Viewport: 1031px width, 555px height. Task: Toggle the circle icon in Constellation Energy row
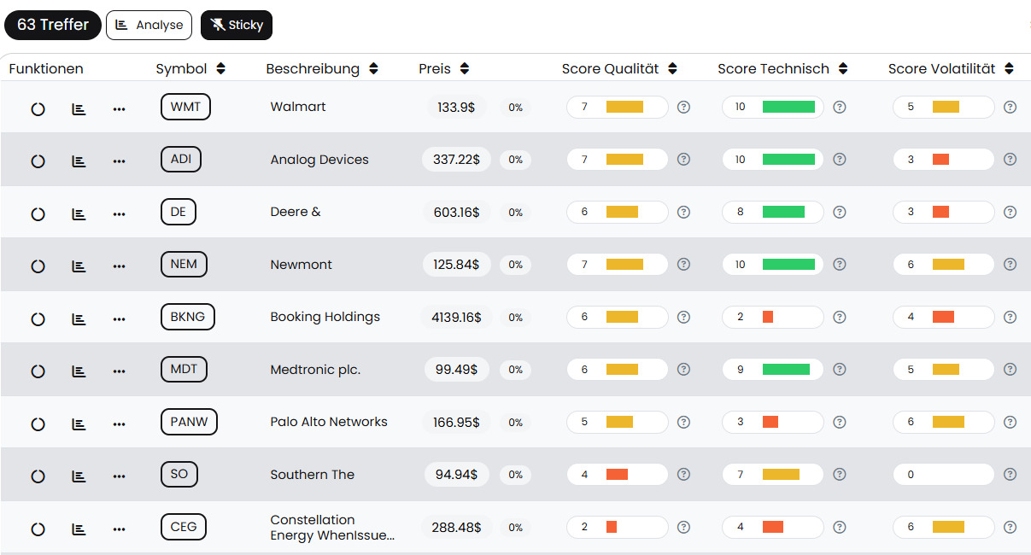click(x=38, y=529)
